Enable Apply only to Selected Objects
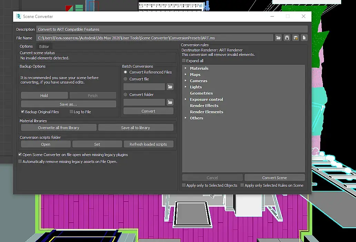356x242 pixels. (x=184, y=185)
